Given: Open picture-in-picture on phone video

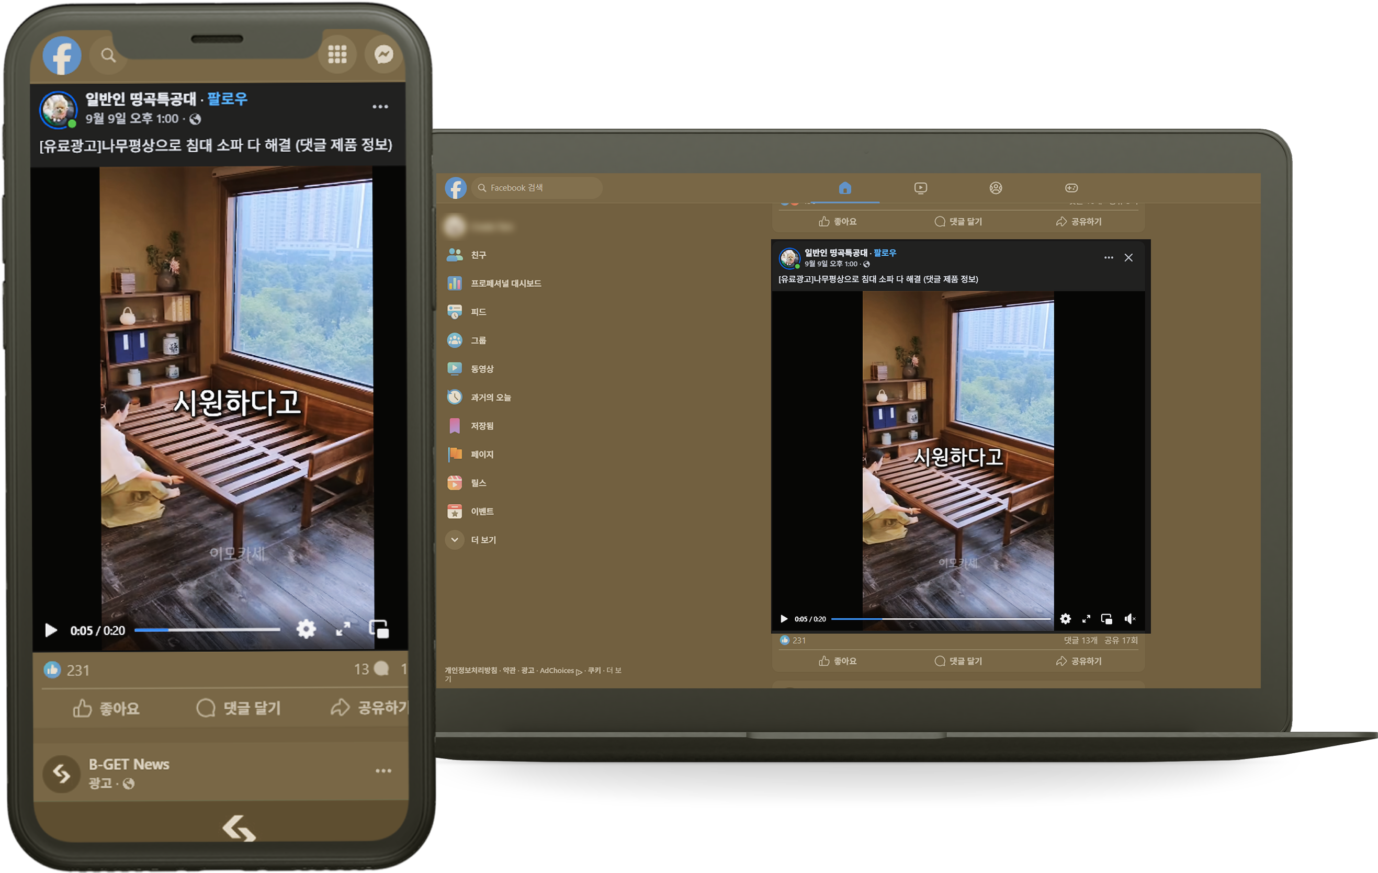Looking at the screenshot, I should pyautogui.click(x=379, y=629).
